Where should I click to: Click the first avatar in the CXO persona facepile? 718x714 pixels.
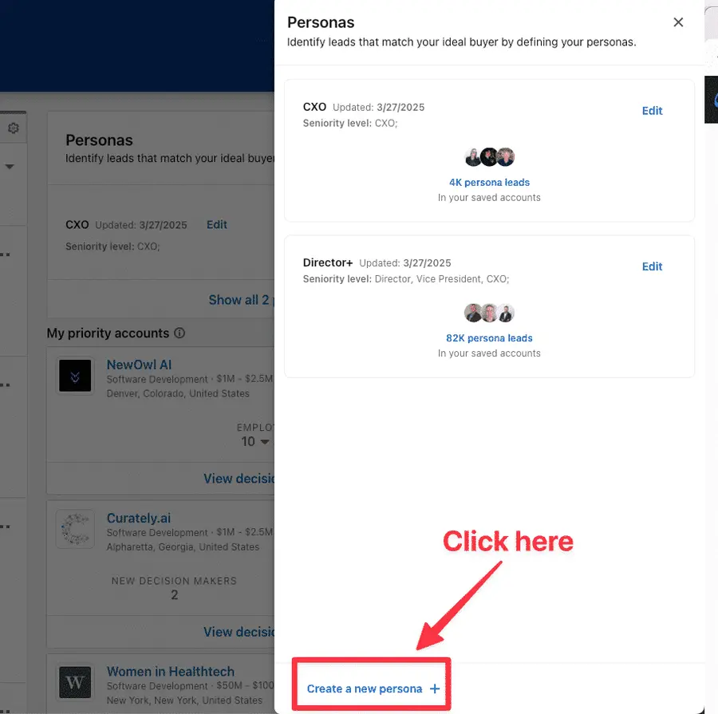point(474,156)
